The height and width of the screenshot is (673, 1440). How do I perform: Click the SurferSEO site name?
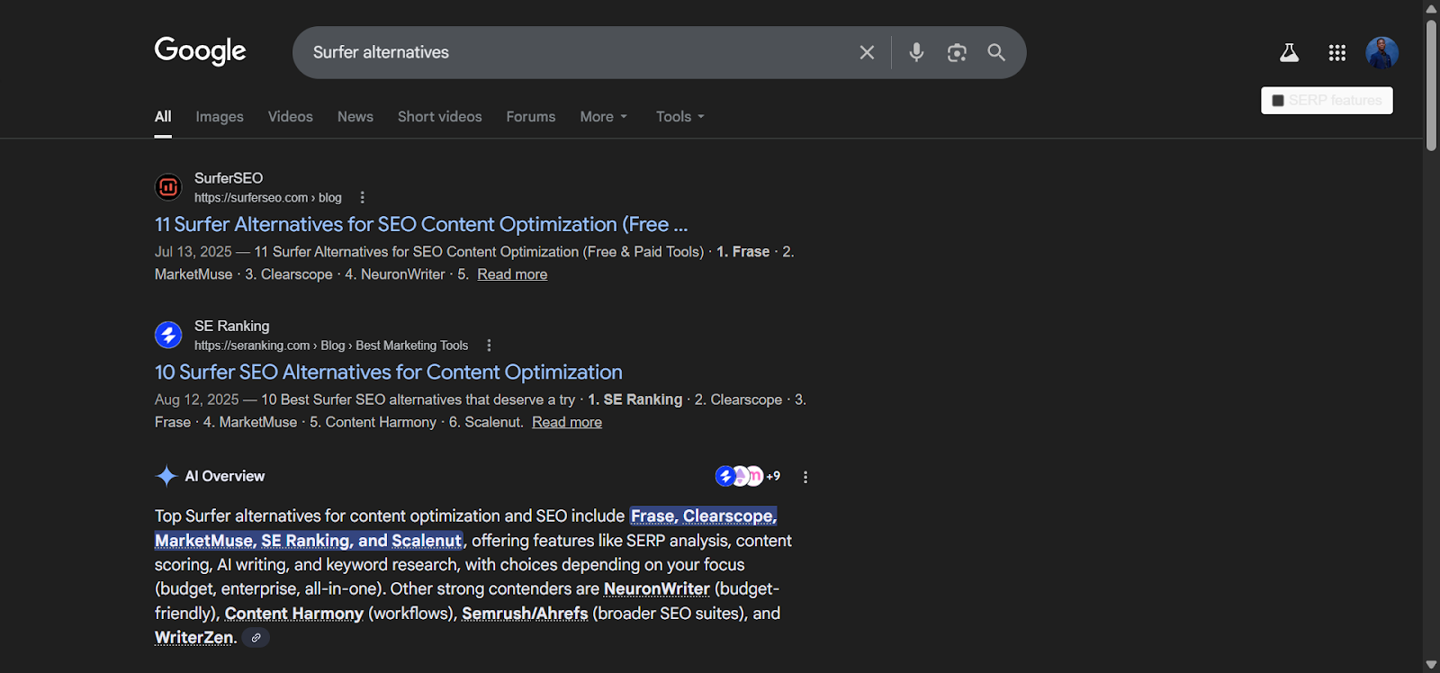pyautogui.click(x=229, y=178)
